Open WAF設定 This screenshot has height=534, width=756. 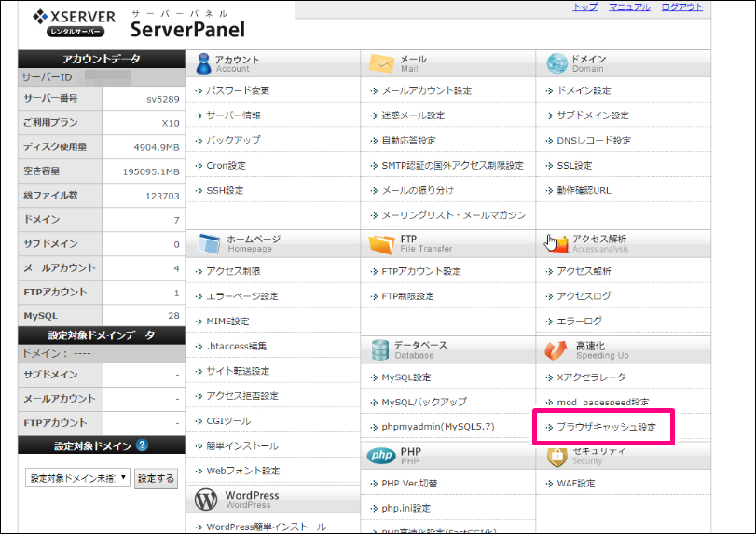click(x=576, y=483)
